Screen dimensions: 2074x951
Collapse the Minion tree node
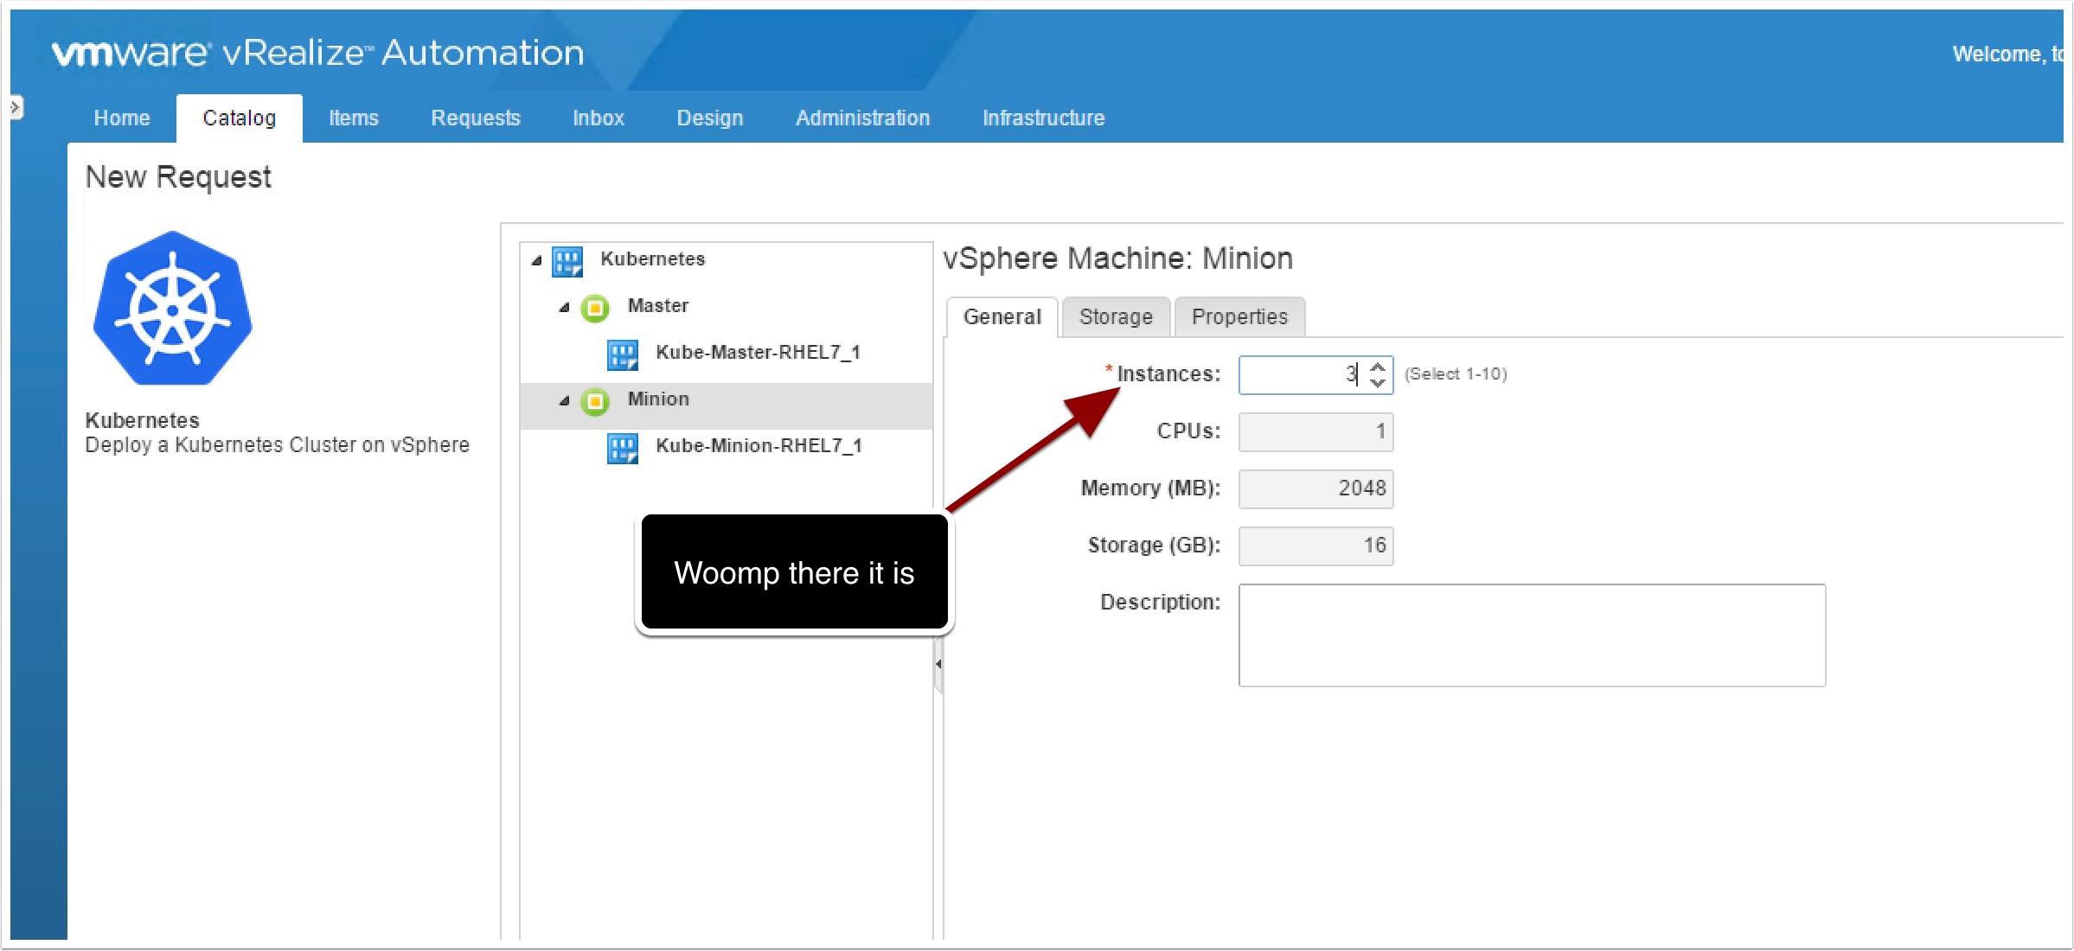point(565,400)
